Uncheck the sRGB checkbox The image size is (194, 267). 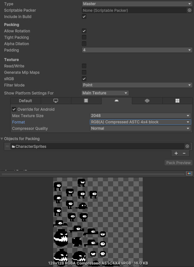pyautogui.click(x=84, y=79)
